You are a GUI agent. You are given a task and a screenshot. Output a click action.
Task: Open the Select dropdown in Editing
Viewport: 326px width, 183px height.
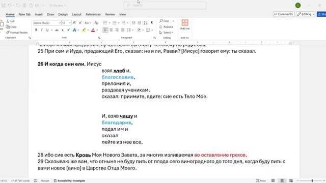coord(166,33)
